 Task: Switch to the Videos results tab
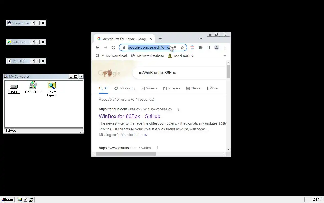tap(149, 88)
